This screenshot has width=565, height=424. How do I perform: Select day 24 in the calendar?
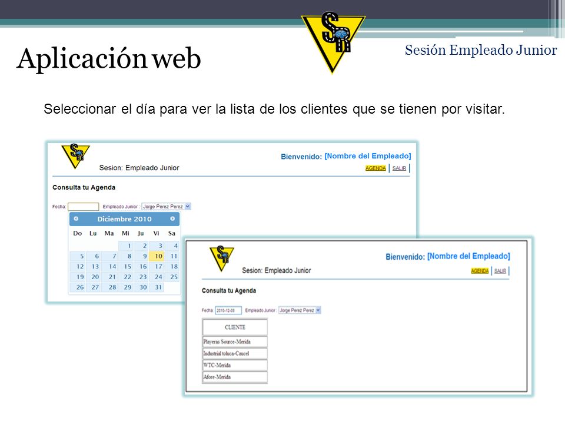click(157, 277)
